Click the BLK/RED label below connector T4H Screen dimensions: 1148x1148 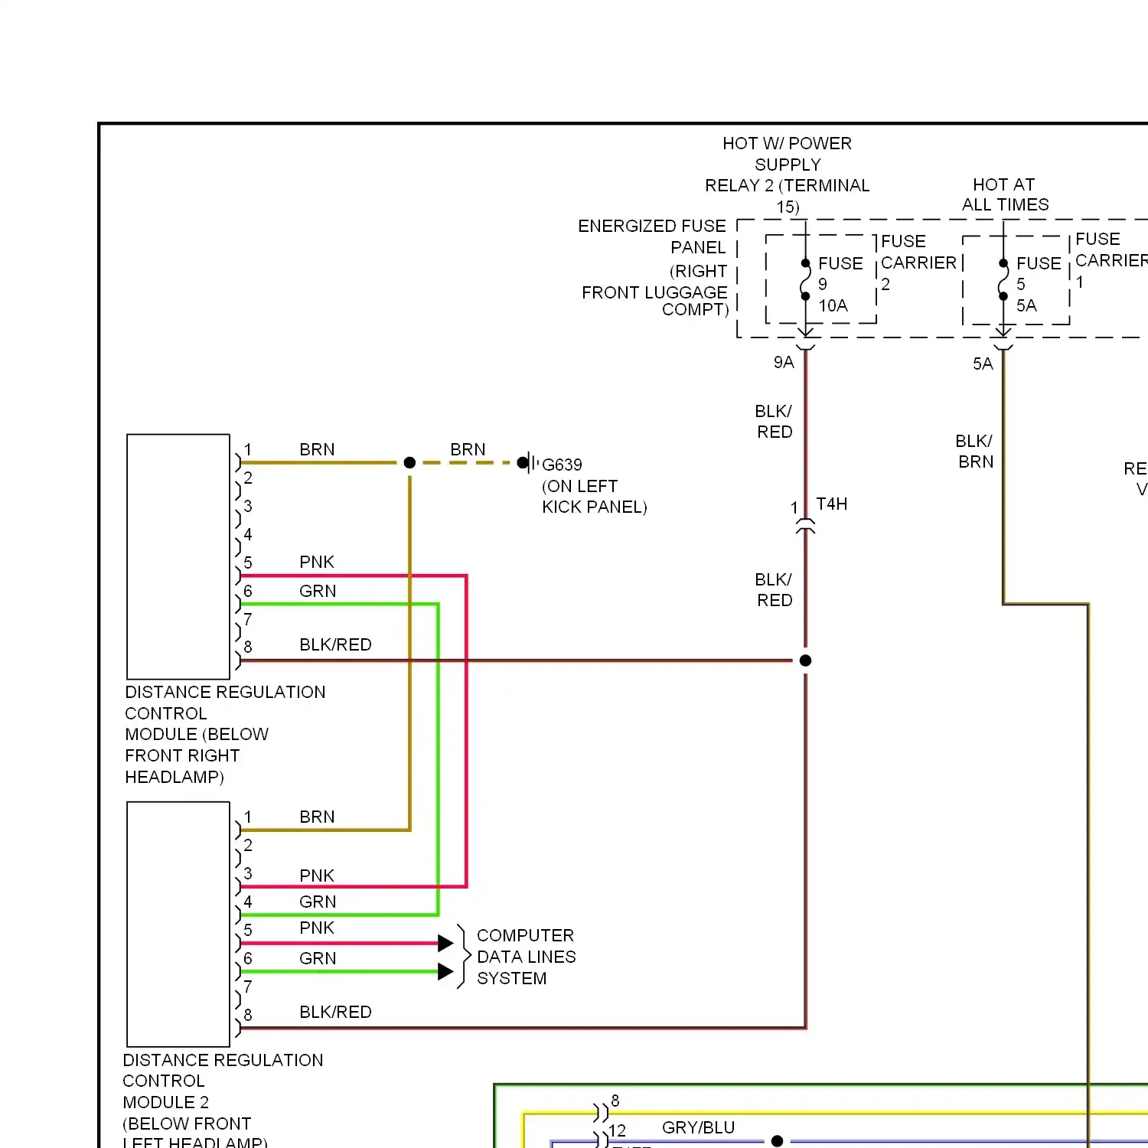click(774, 590)
